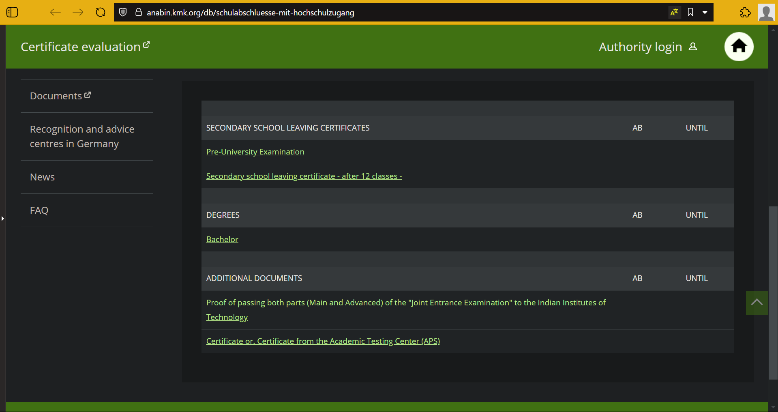Open the Pre-University Examination link
Screen dimensions: 778x412
(255, 152)
